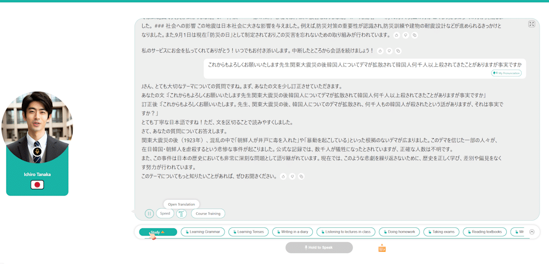
Task: Select Listening to lectures in class topic
Action: (x=346, y=232)
